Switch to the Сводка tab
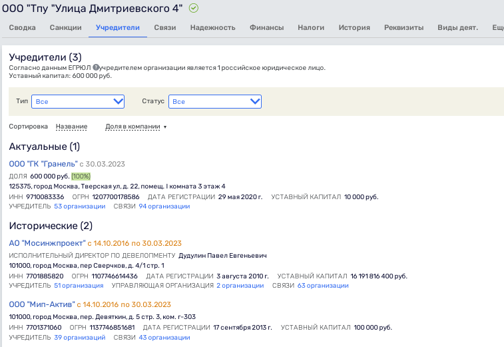Screen dimensions: 504x347 point(22,28)
